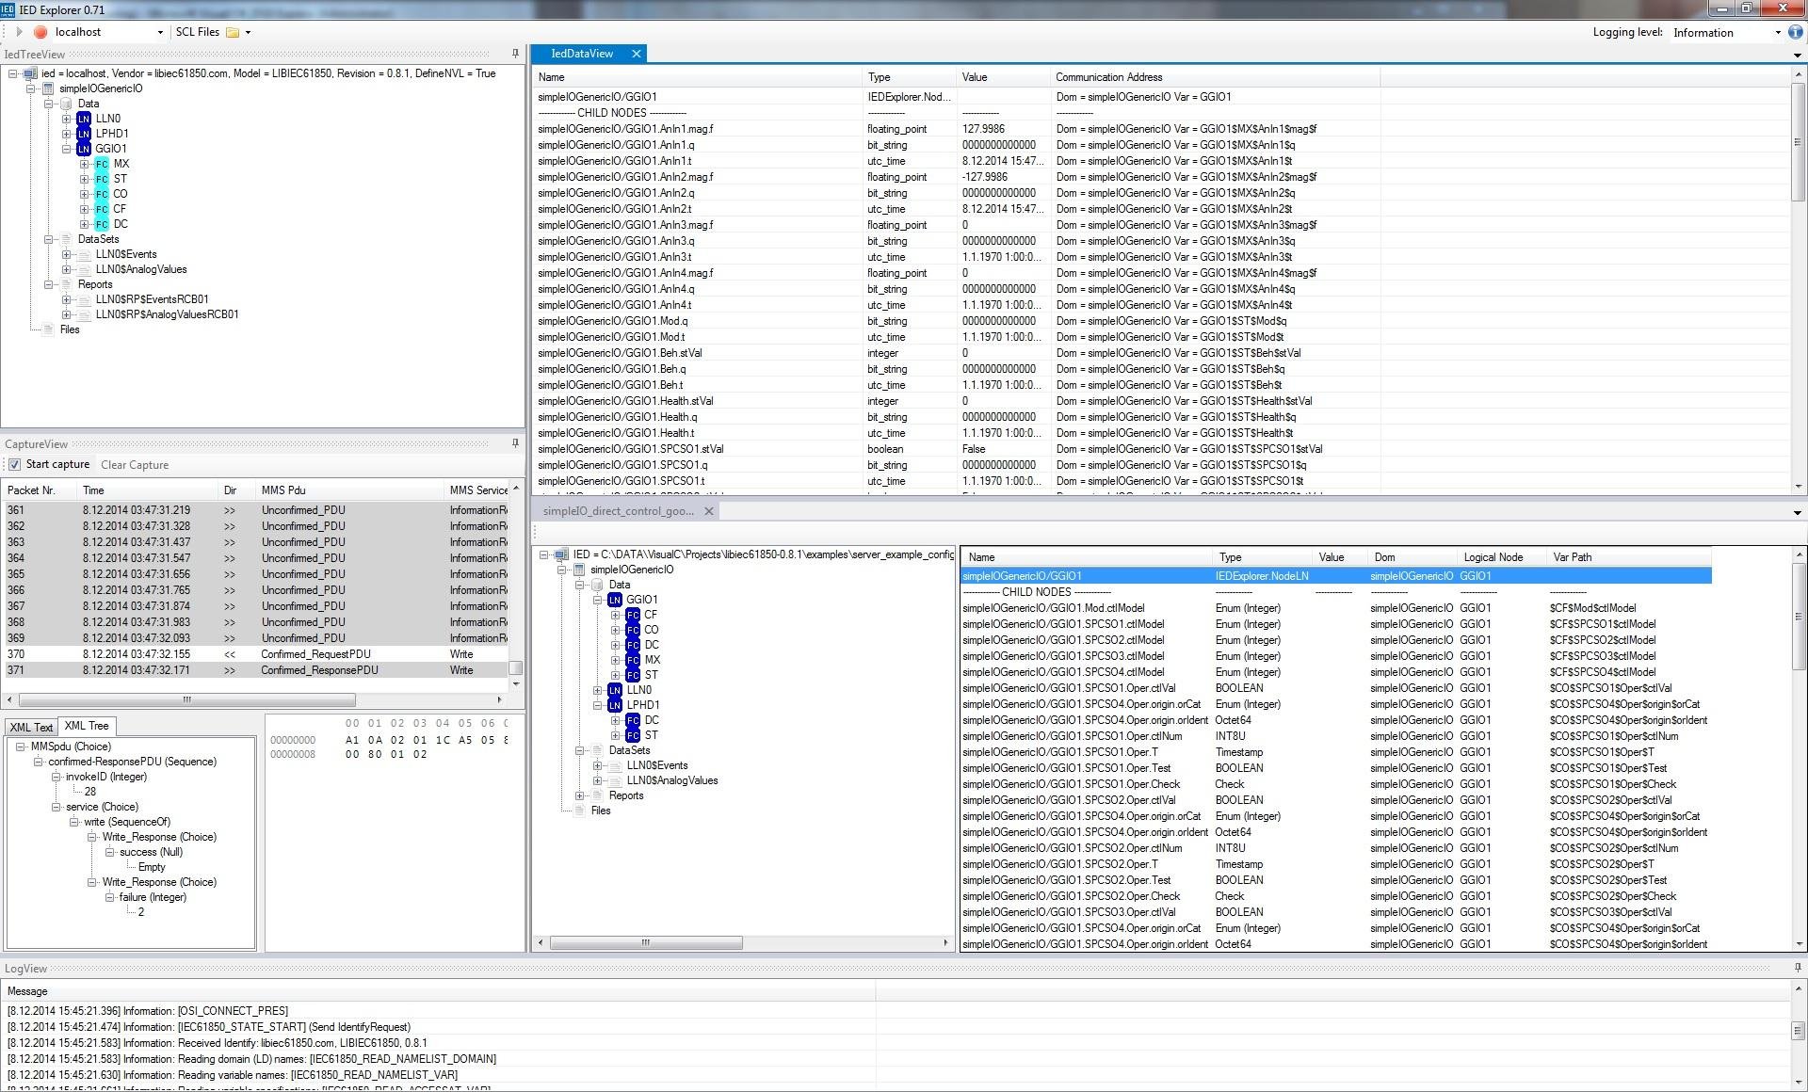The image size is (1808, 1092).
Task: Click the grayed play connect icon
Action: (x=19, y=32)
